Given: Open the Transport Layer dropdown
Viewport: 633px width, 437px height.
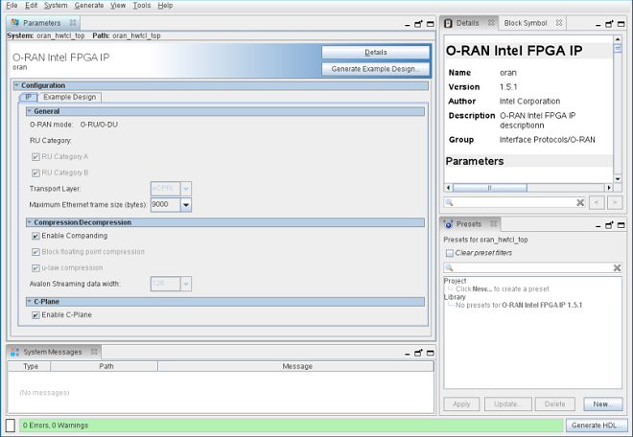Looking at the screenshot, I should pos(186,189).
